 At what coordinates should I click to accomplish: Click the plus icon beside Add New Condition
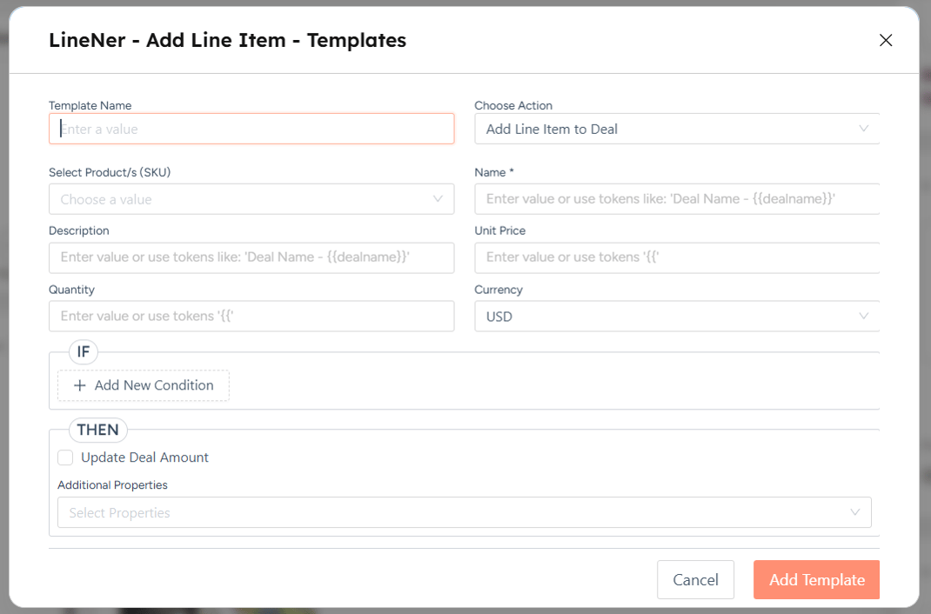point(80,385)
